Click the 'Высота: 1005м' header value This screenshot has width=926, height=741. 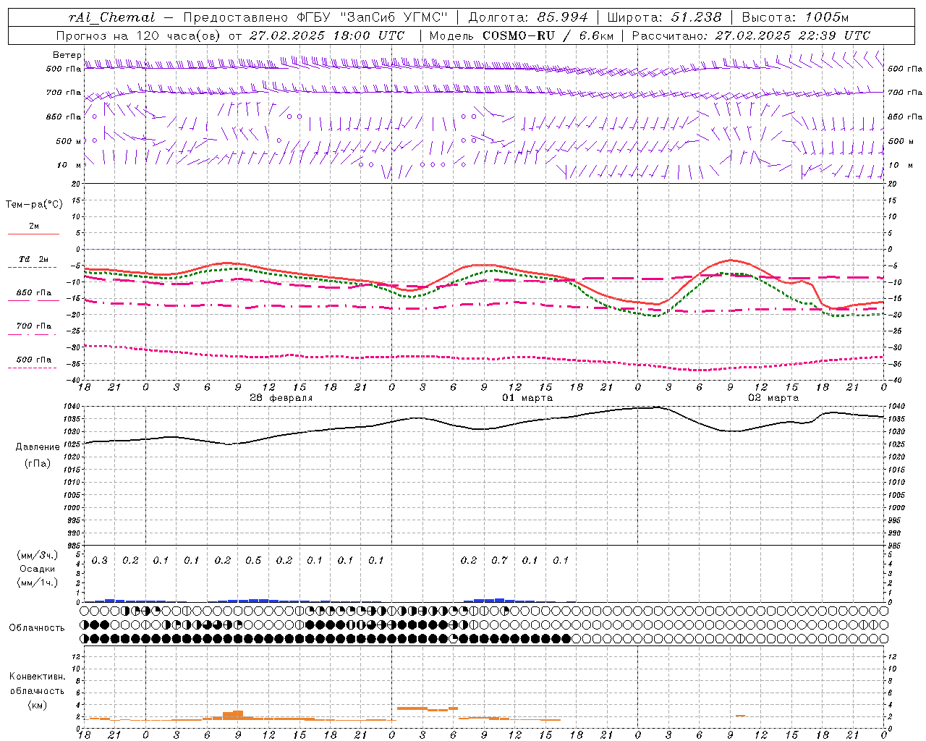(795, 17)
